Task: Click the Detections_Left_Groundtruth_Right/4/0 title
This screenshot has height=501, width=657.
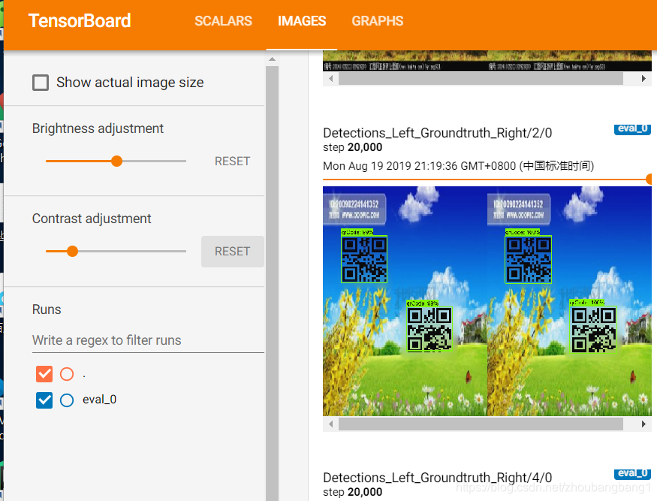Action: pos(438,478)
